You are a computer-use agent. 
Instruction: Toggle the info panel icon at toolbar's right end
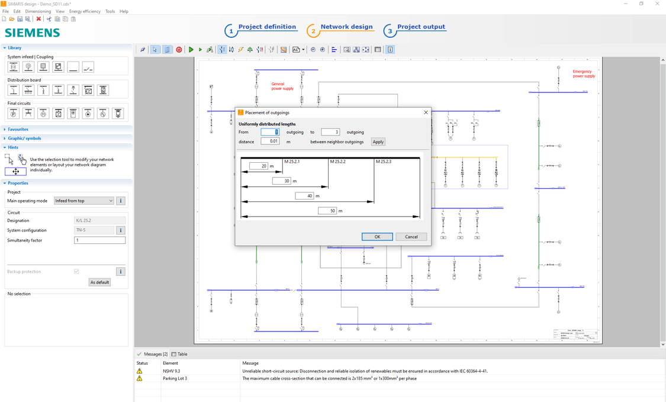[390, 49]
